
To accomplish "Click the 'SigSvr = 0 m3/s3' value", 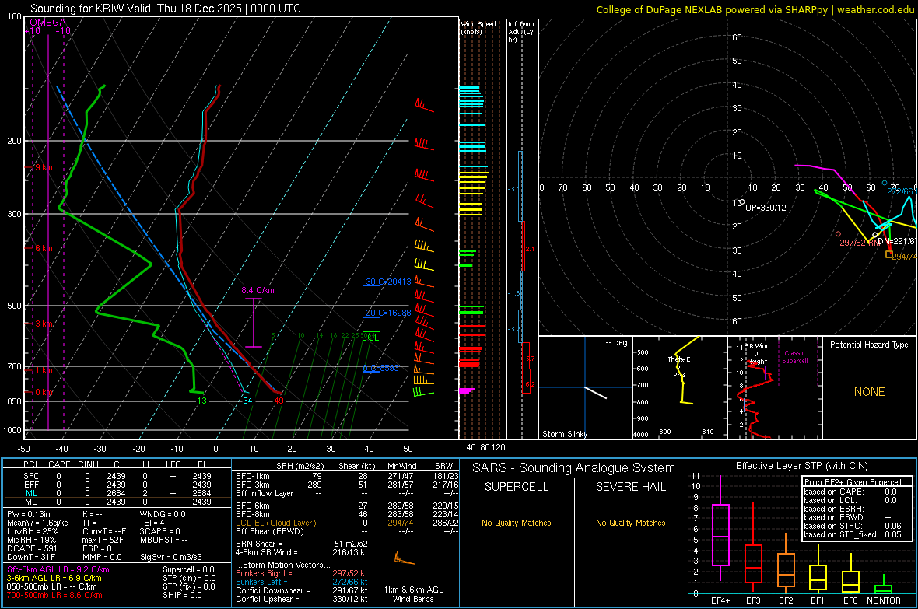I will (171, 557).
